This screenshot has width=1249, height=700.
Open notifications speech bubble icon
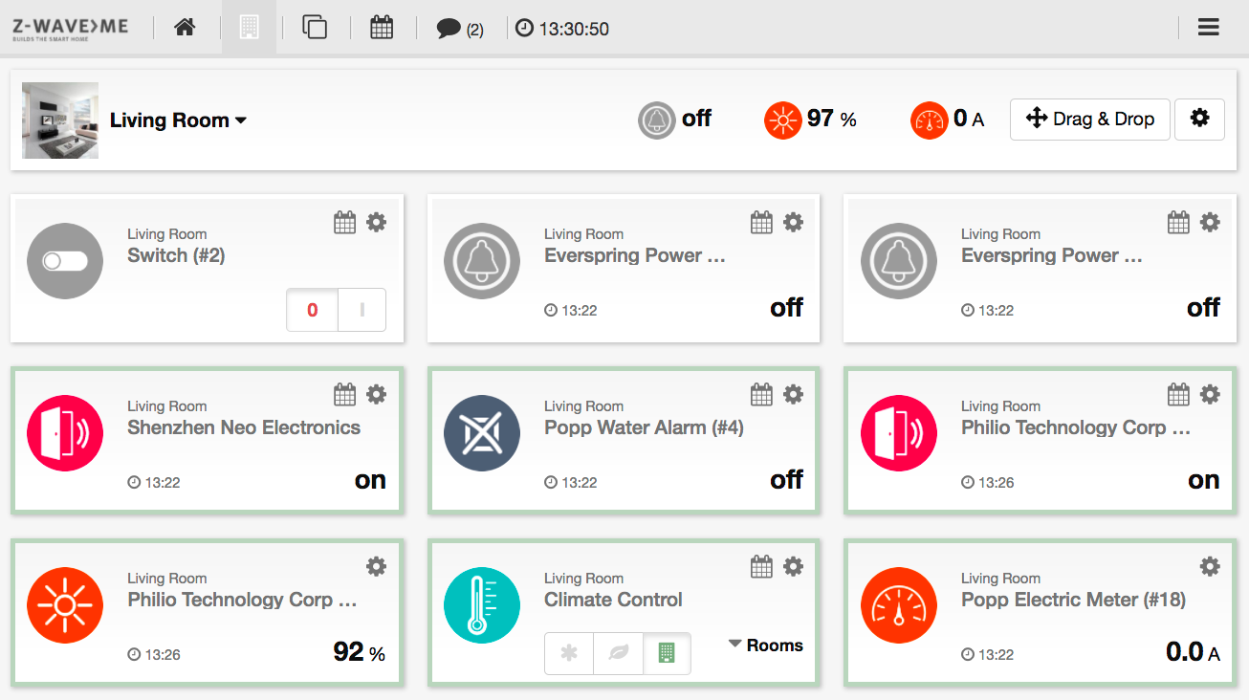tap(449, 29)
